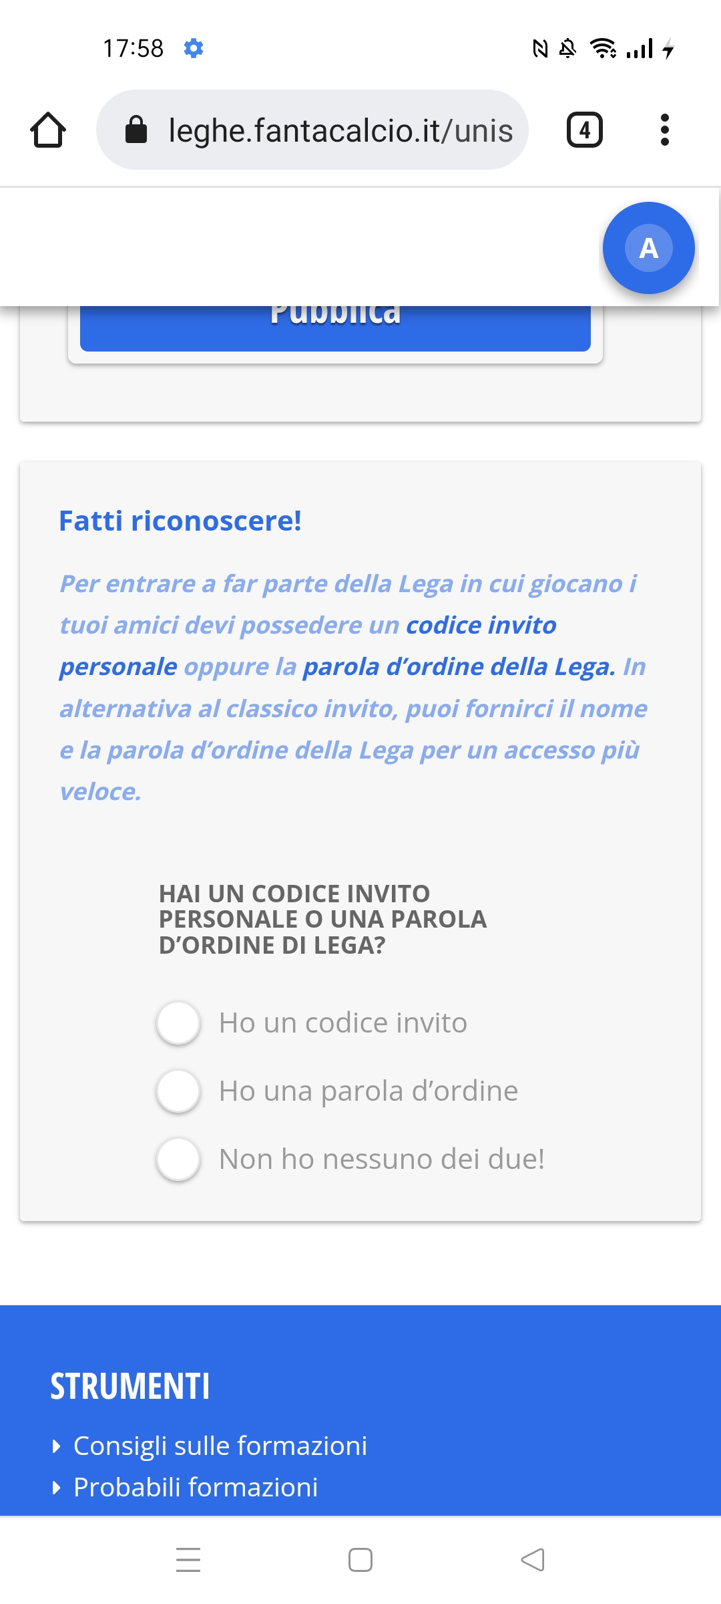The height and width of the screenshot is (1604, 721).
Task: Tap the blue Pubblica button
Action: (x=335, y=328)
